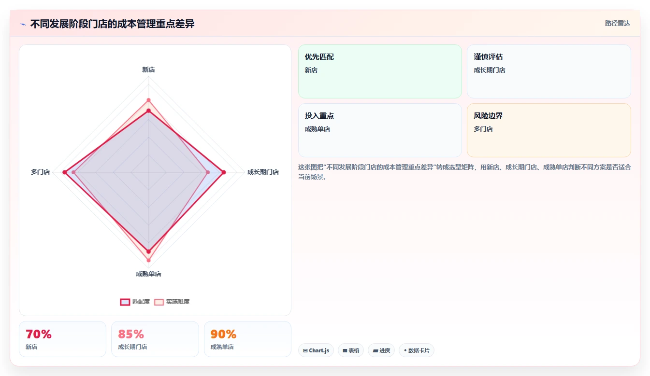Click the 实施难度 data point on 新店 axis

(x=148, y=100)
